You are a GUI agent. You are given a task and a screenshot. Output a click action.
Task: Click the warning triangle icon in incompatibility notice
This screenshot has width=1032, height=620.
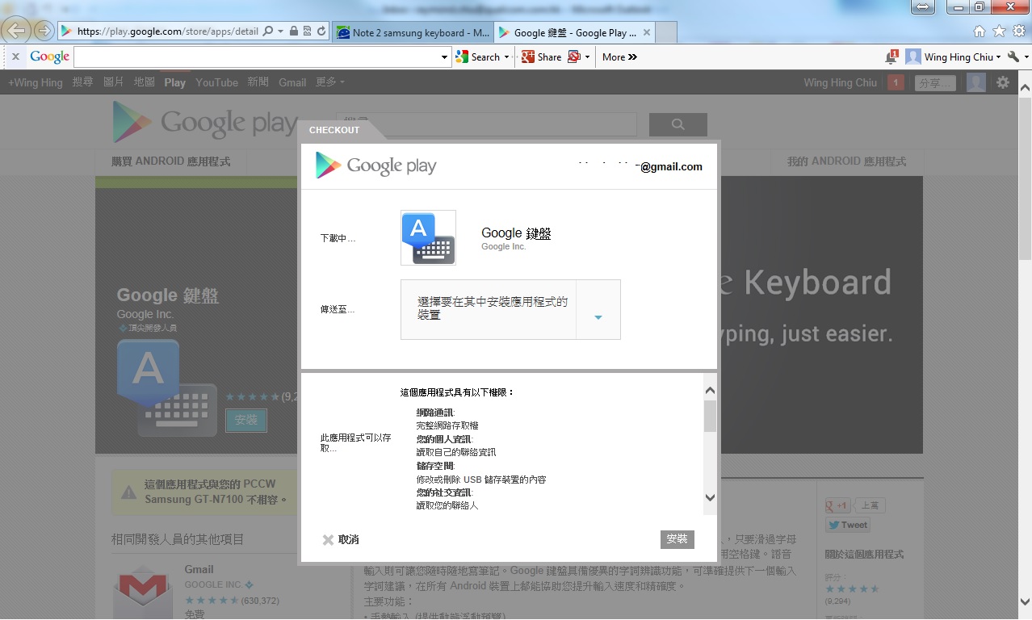coord(128,492)
